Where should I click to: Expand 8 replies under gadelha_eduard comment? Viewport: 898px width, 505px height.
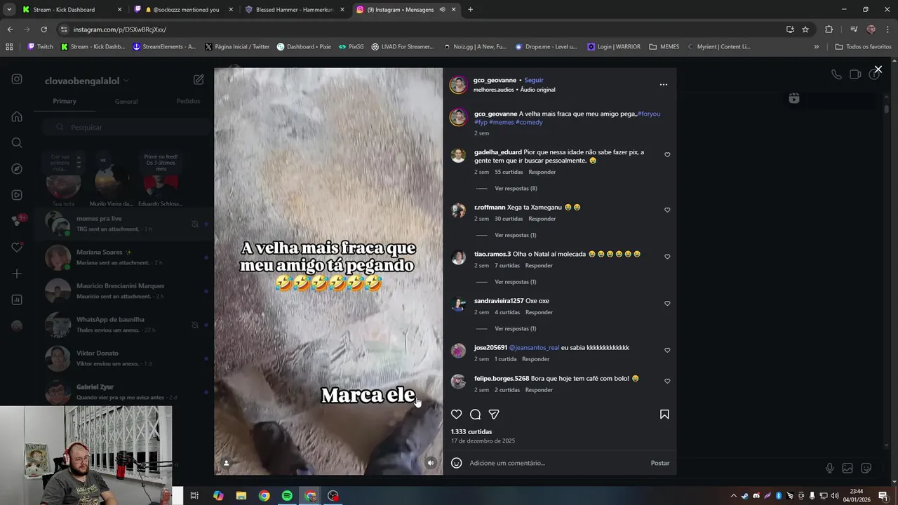point(516,189)
